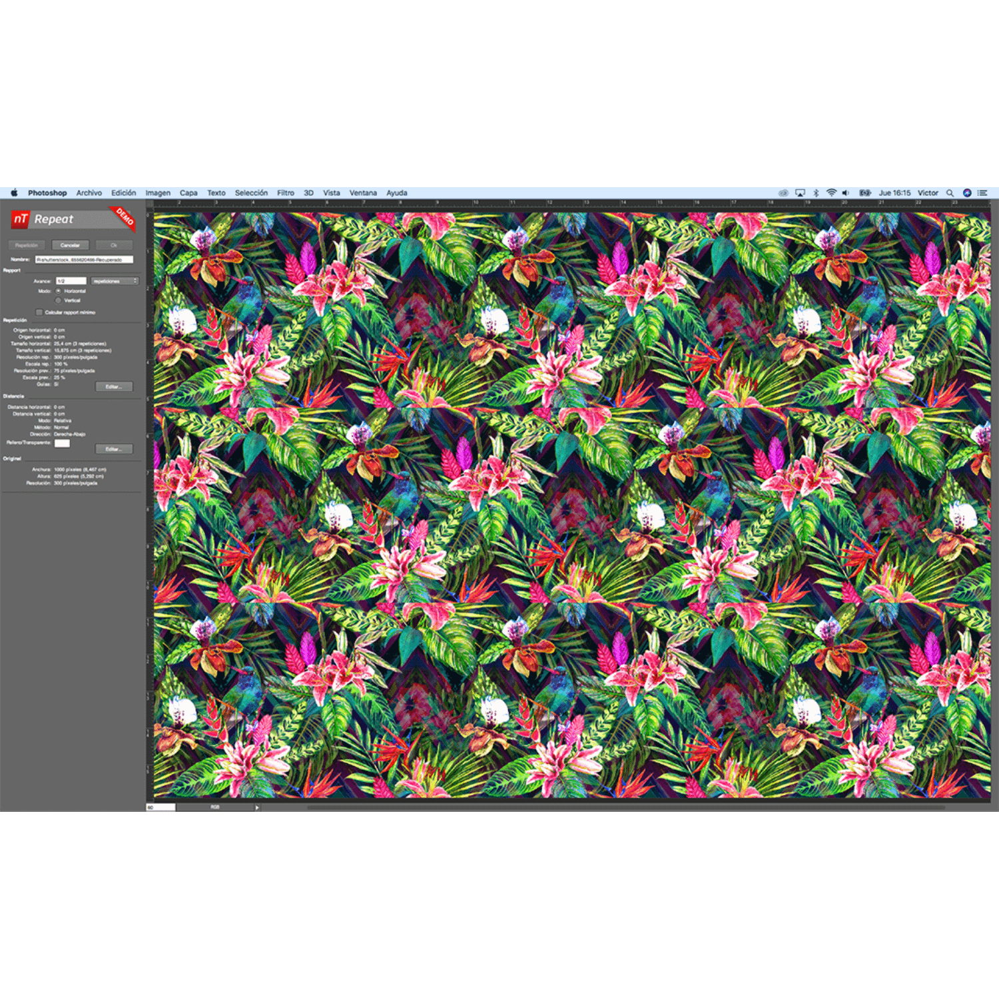The width and height of the screenshot is (999, 999).
Task: Click the 'Escala prev.' 25 % value
Action: pos(59,378)
